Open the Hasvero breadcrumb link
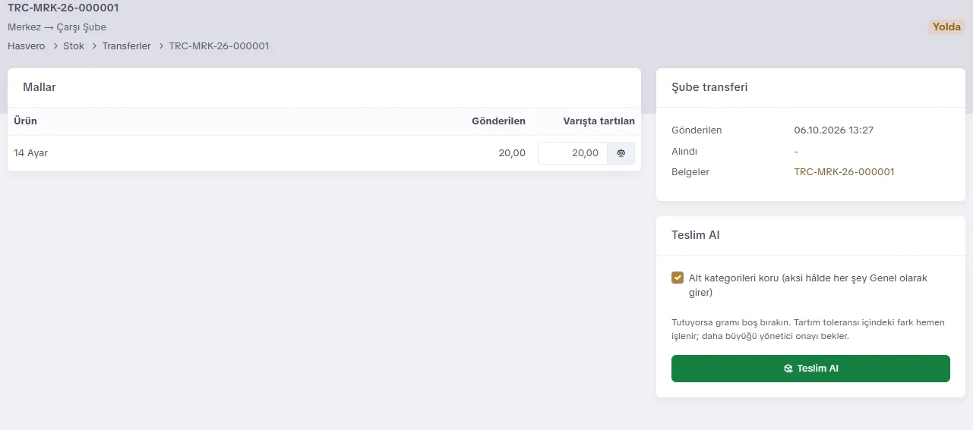 (x=26, y=46)
